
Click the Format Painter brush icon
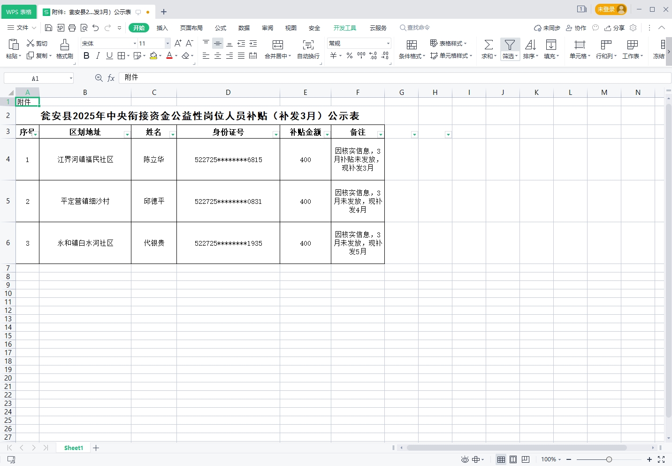pos(65,45)
